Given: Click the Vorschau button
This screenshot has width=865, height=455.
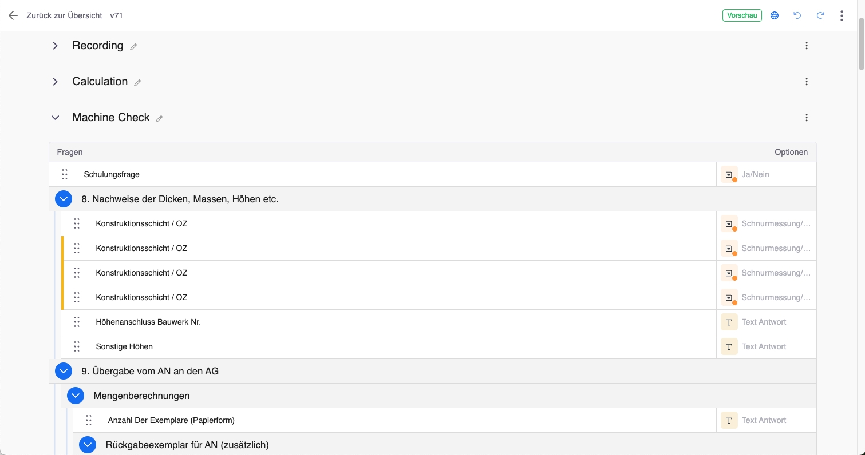Looking at the screenshot, I should tap(742, 15).
